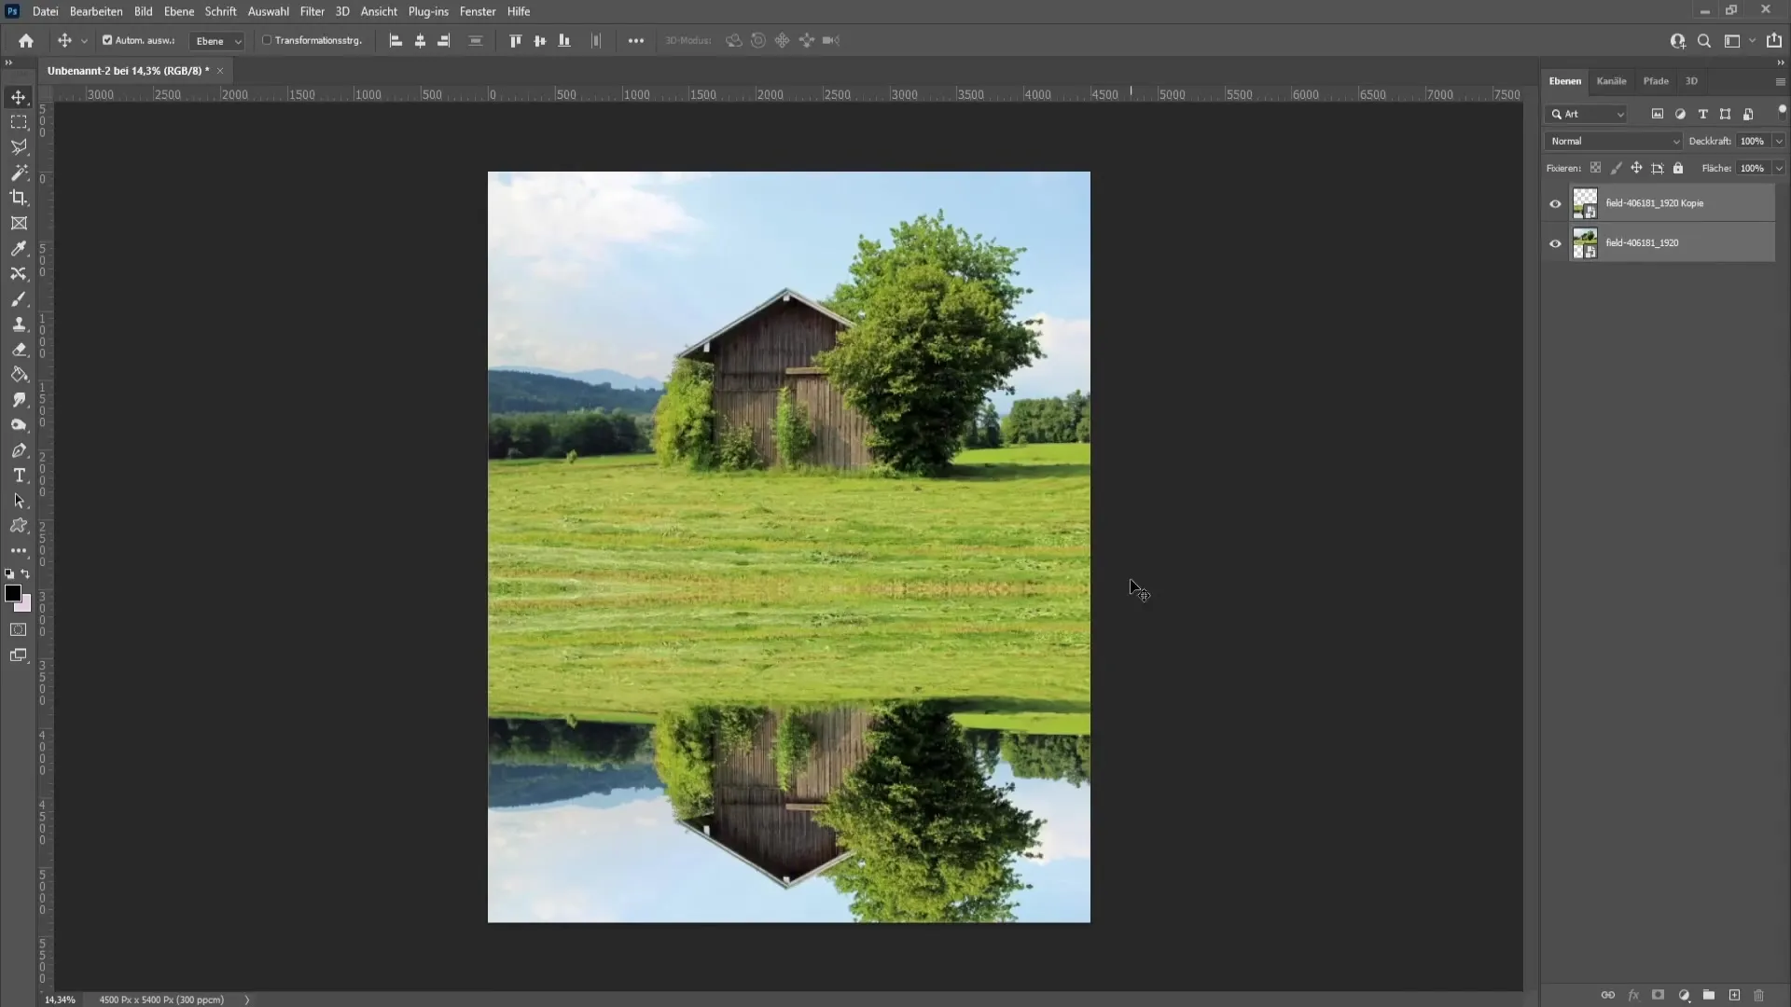The image size is (1791, 1007).
Task: Toggle visibility of Feld-406181_1920 Kopie layer
Action: tap(1555, 203)
